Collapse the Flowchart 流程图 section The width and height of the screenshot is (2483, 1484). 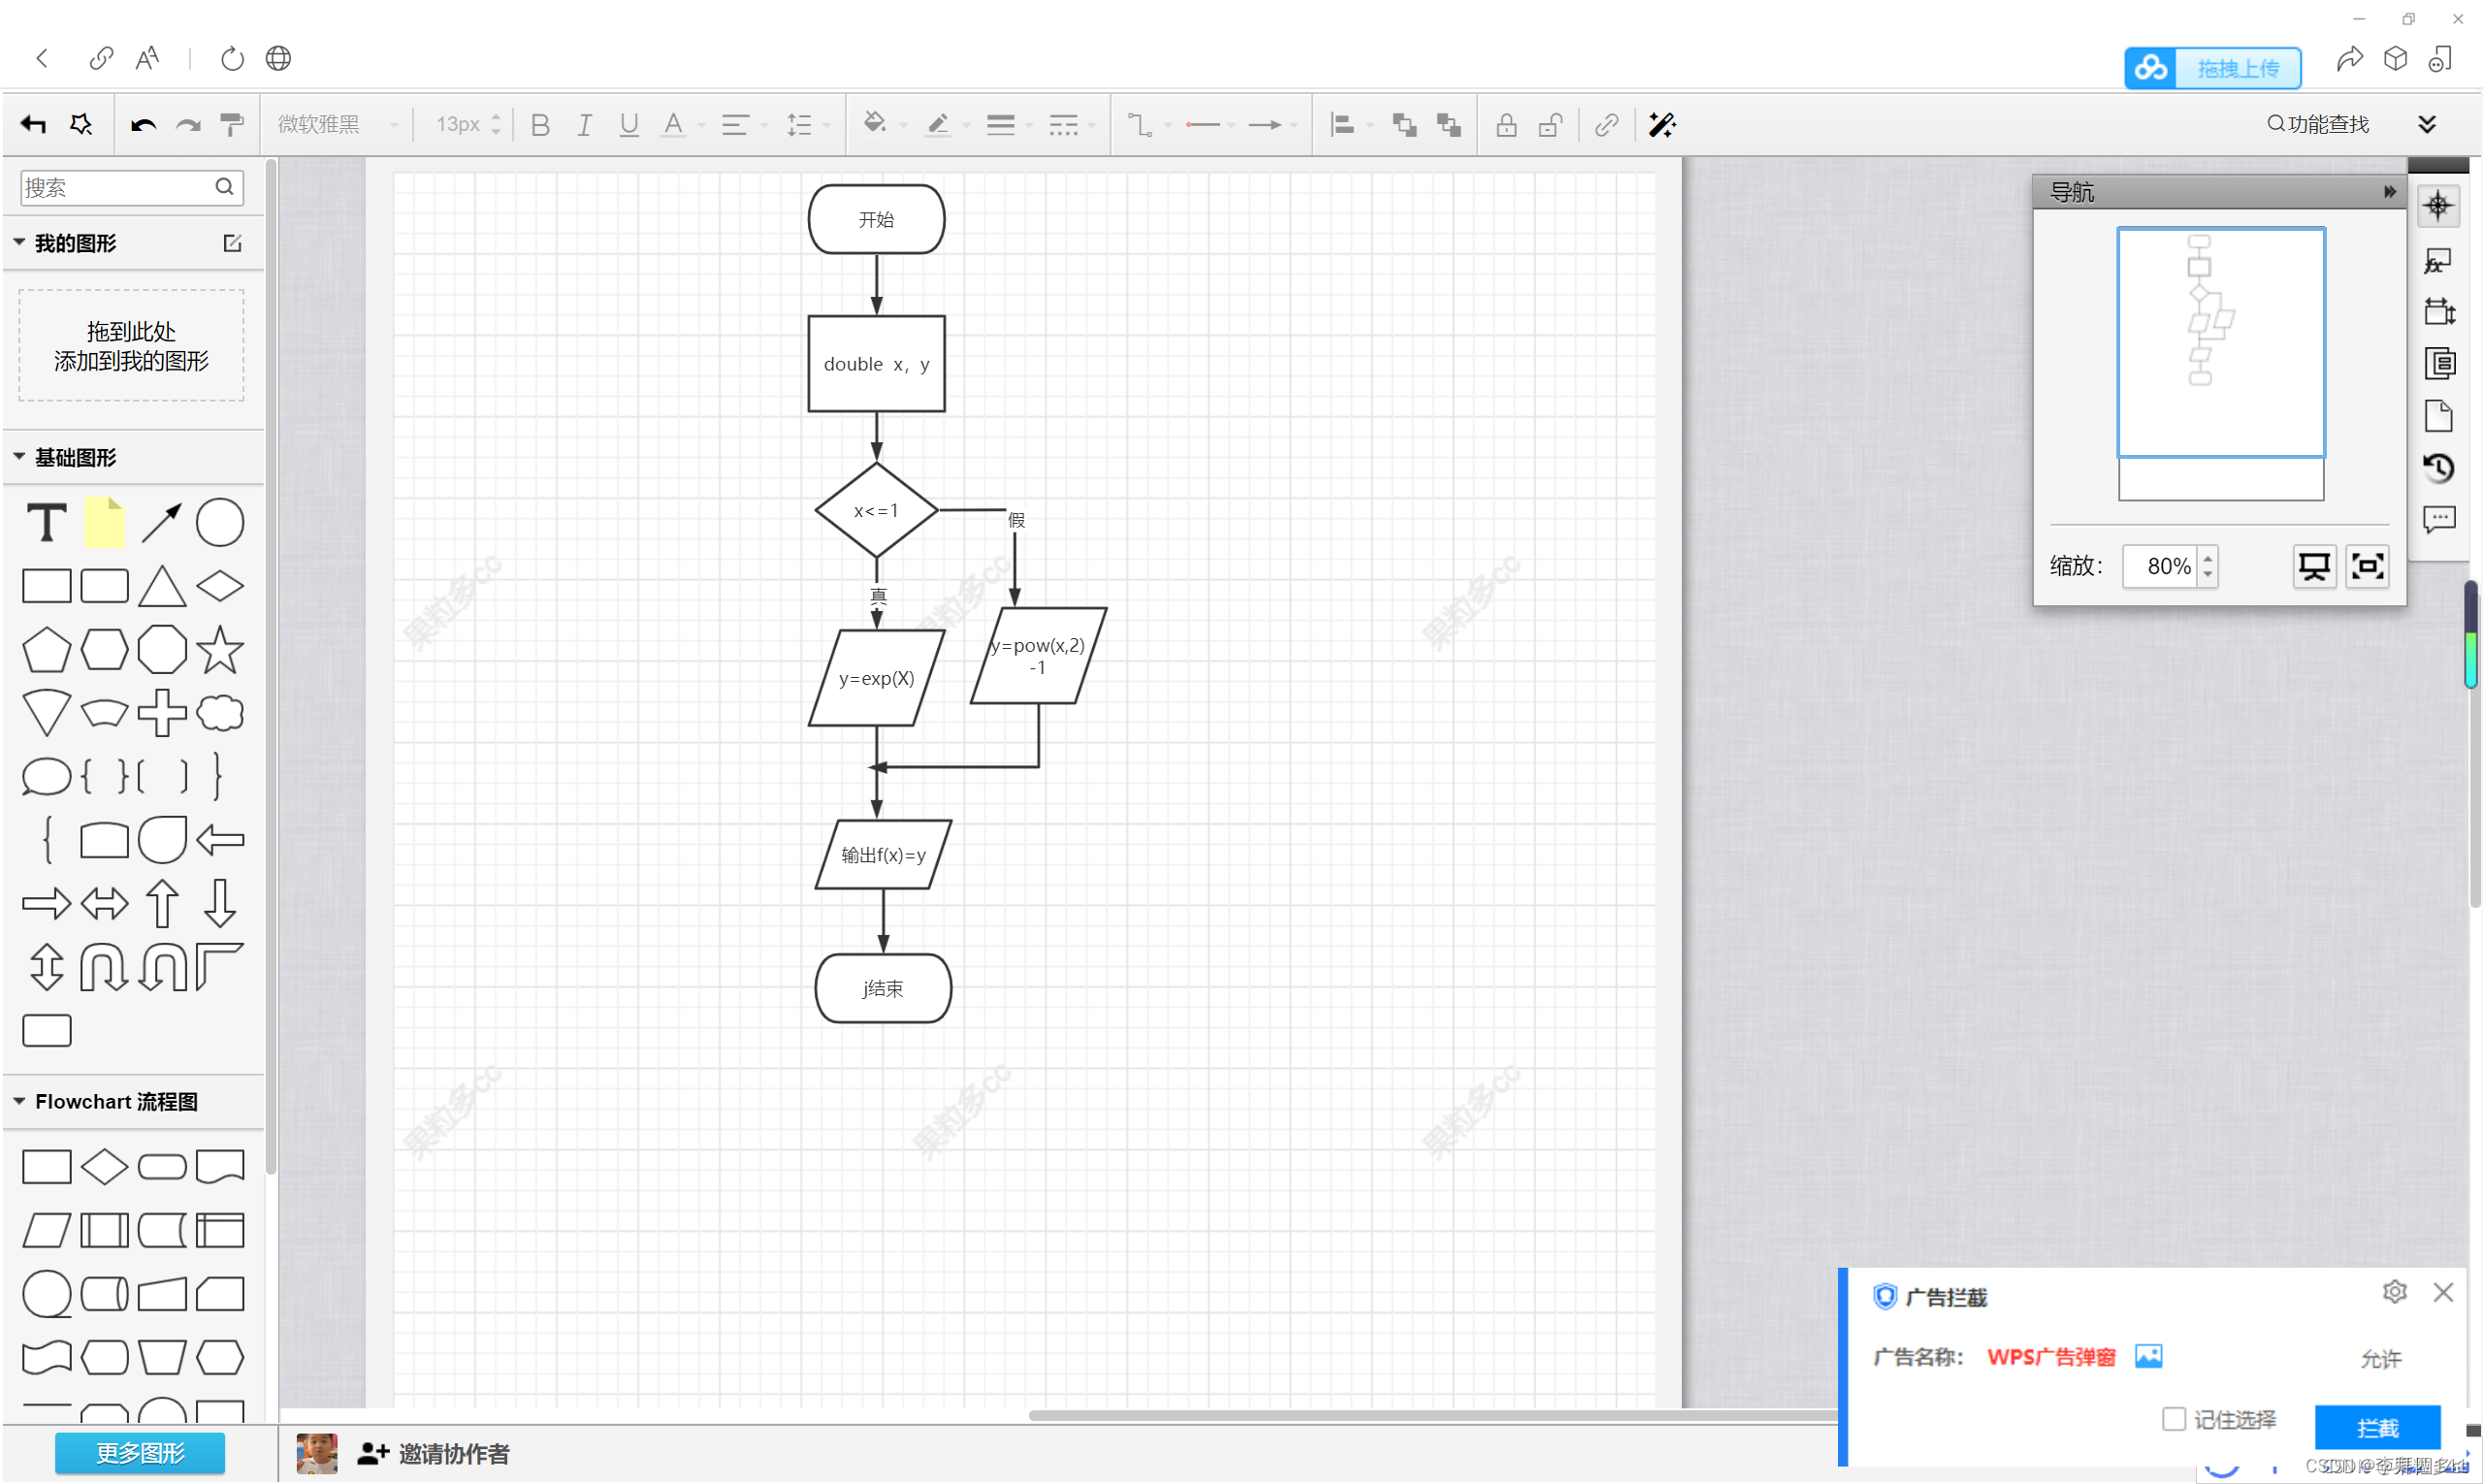19,1100
